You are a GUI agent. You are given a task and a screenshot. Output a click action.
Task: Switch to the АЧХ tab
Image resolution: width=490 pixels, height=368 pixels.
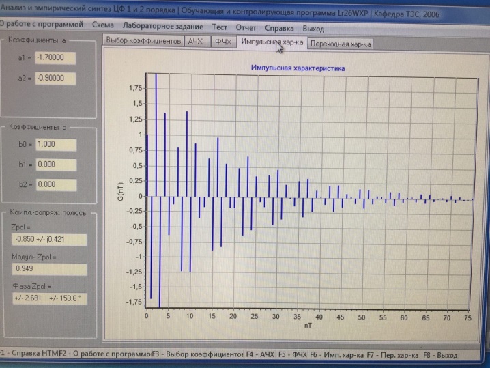point(197,42)
